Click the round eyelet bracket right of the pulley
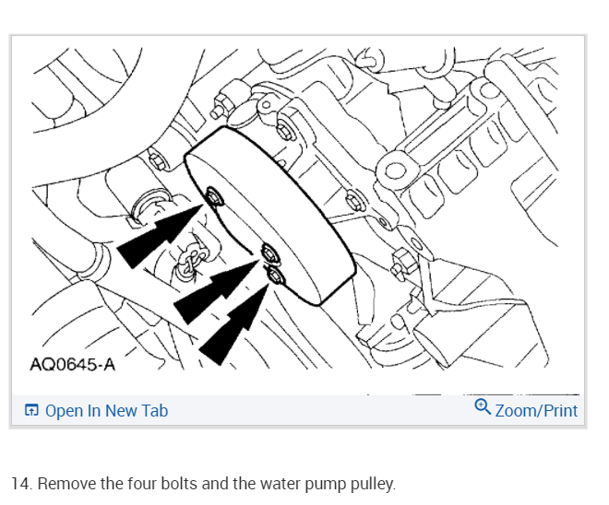 point(395,170)
